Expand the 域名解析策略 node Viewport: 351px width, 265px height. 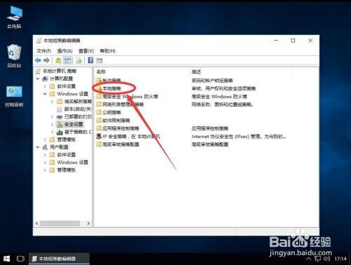(x=52, y=102)
